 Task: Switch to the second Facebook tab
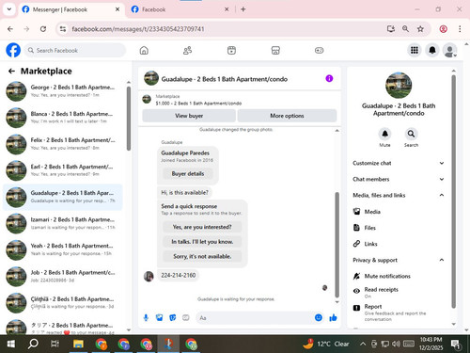(x=180, y=9)
